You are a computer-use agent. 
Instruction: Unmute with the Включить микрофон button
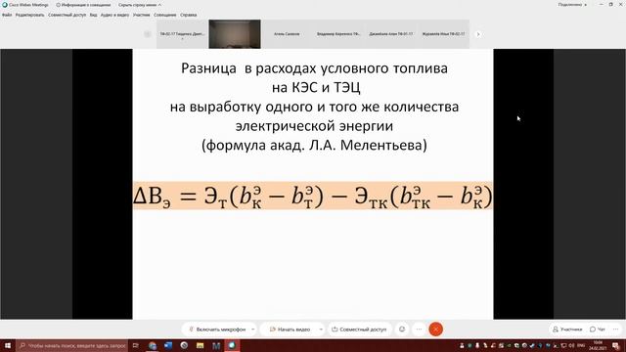click(217, 330)
